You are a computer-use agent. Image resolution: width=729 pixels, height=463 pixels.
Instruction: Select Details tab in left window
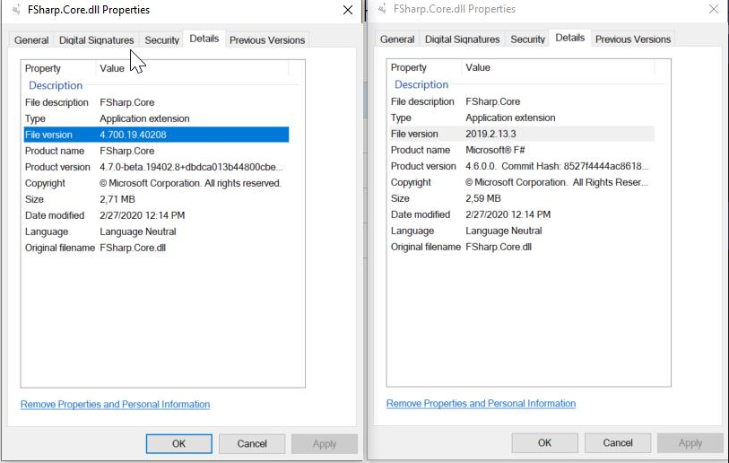(204, 39)
